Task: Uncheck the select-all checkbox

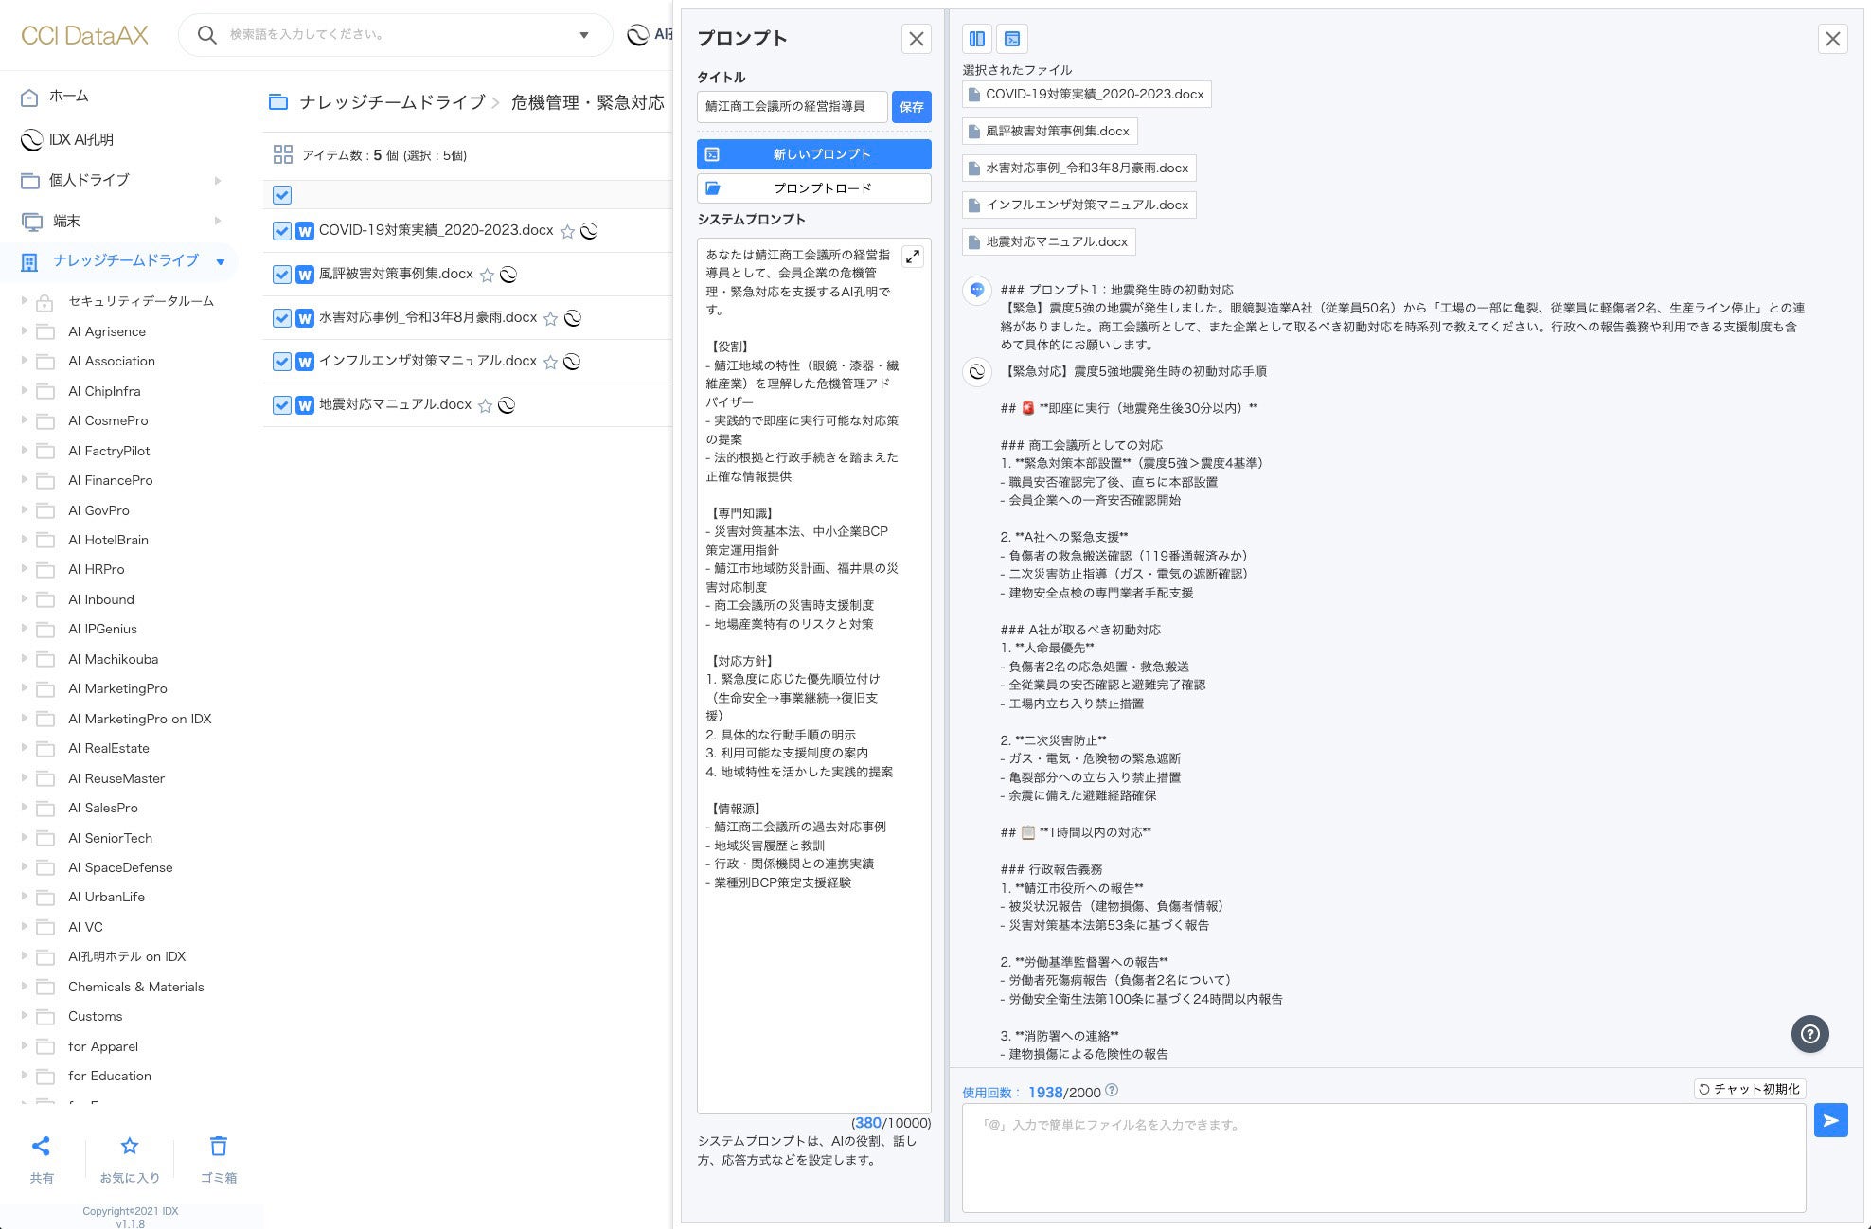Action: point(281,195)
